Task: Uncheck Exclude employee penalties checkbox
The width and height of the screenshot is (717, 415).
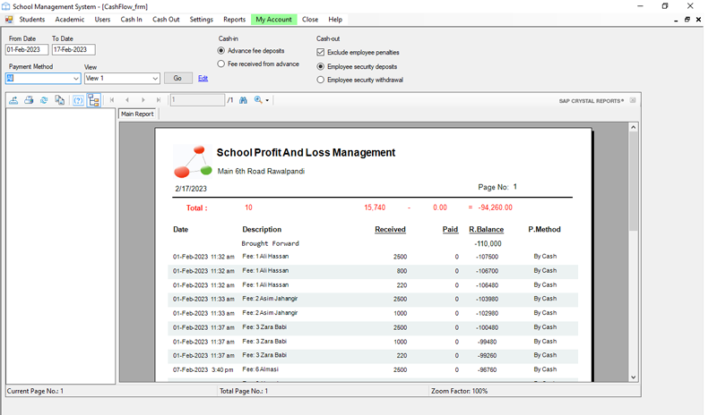Action: 321,52
